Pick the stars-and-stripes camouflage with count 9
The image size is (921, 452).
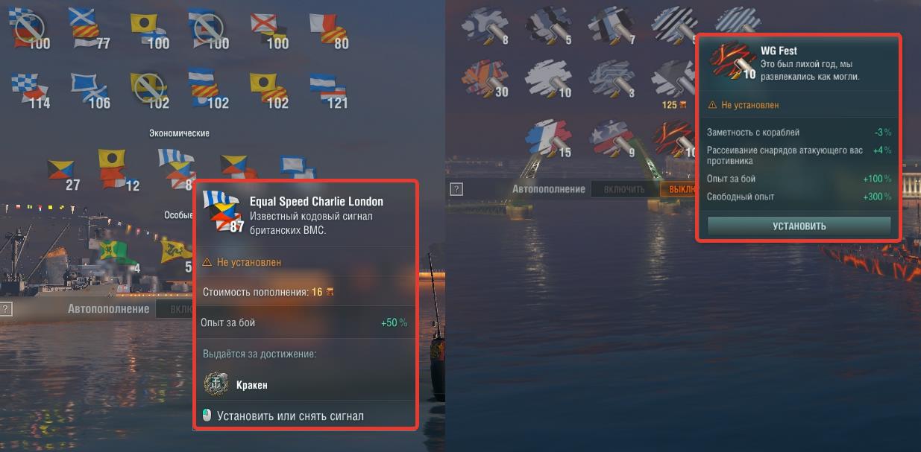(612, 139)
